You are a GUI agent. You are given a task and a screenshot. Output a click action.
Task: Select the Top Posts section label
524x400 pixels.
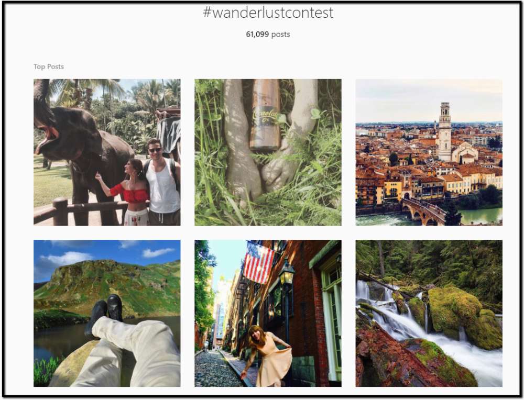click(48, 66)
